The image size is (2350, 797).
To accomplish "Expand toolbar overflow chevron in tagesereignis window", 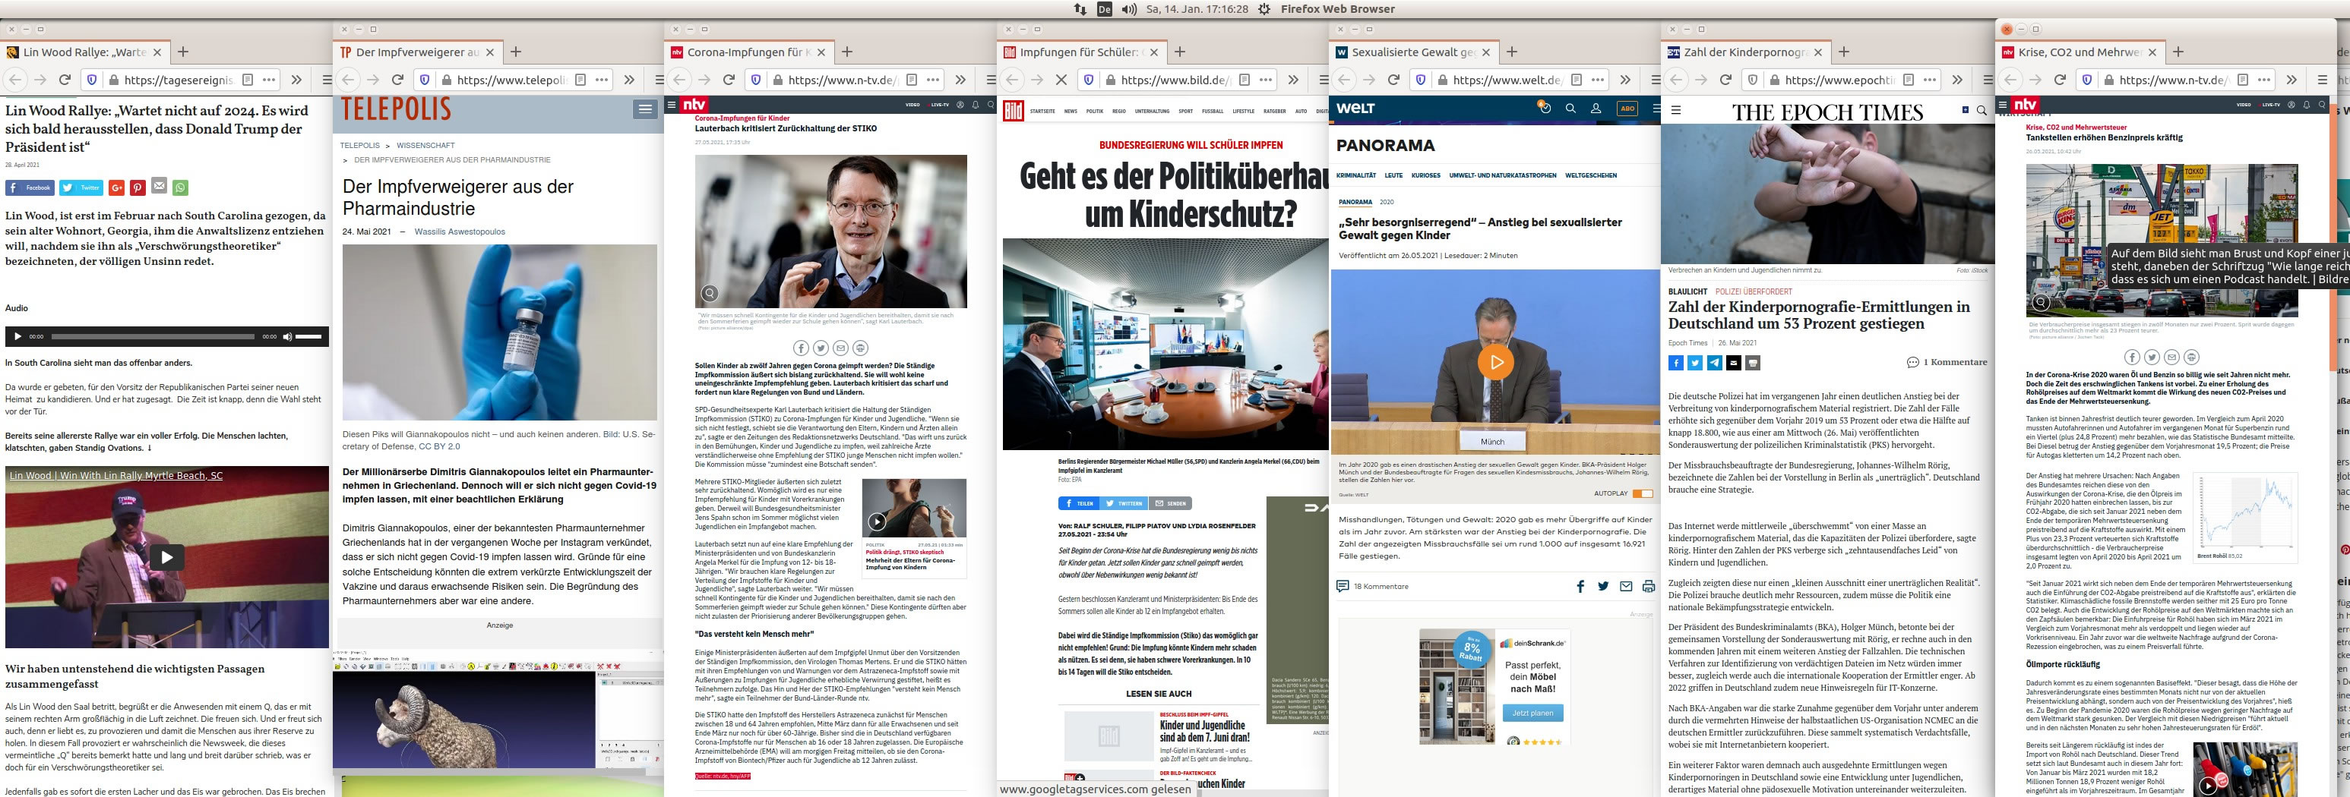I will 296,80.
